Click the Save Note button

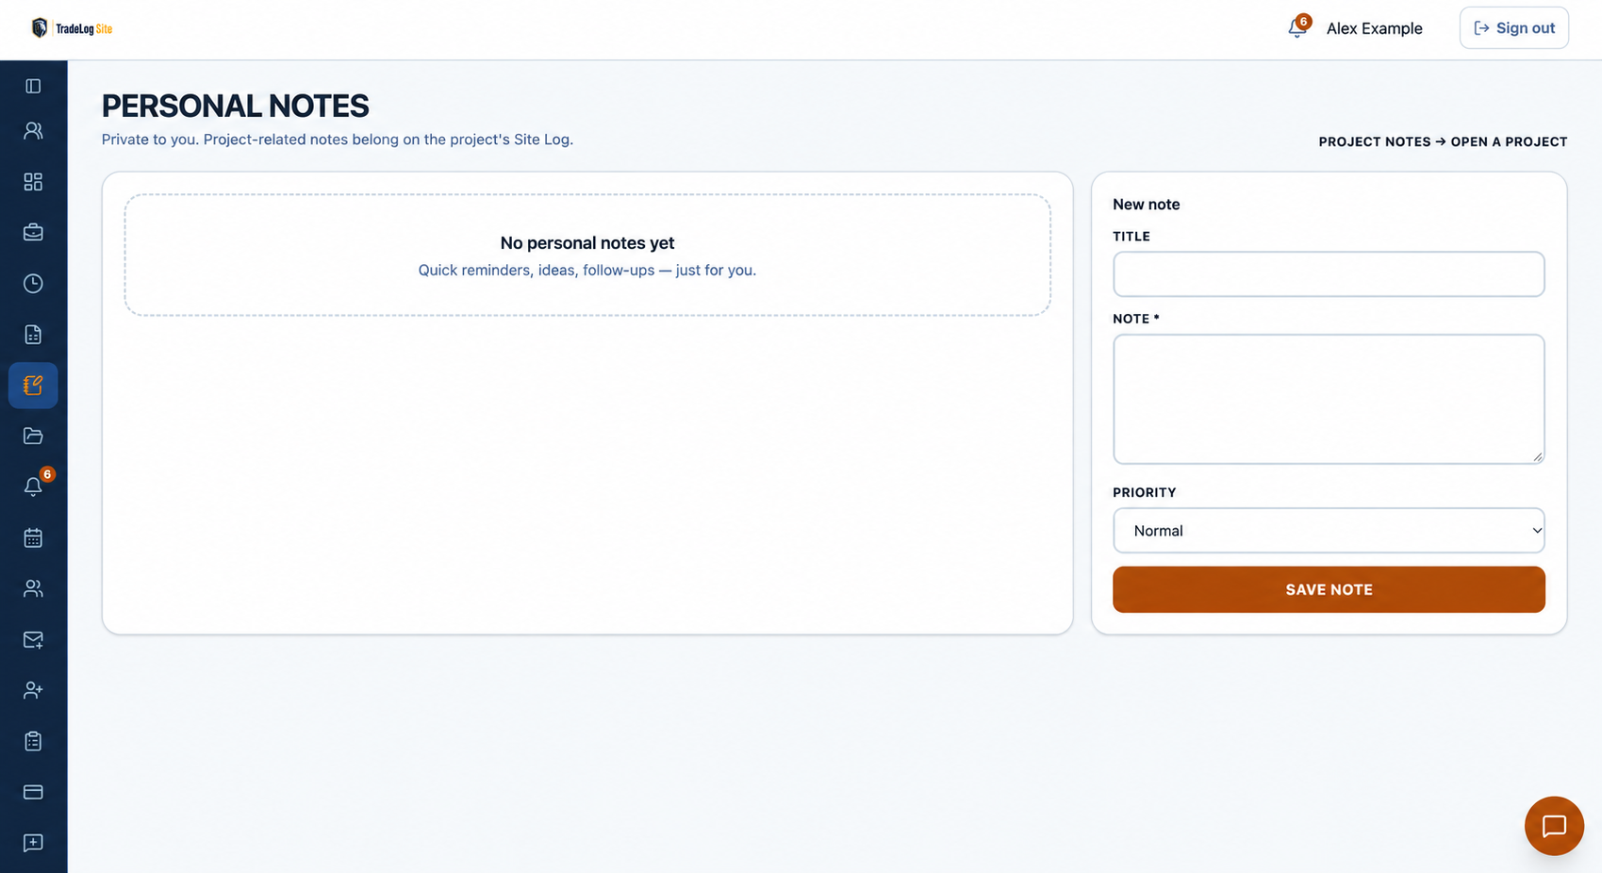(1329, 589)
